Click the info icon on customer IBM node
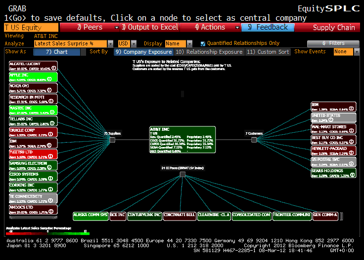 click(x=352, y=109)
